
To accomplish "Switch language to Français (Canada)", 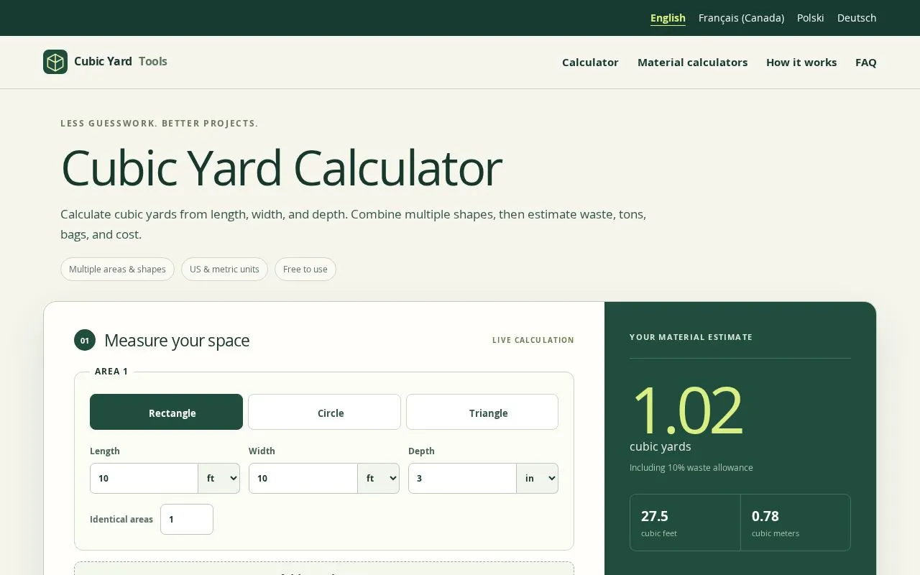I will pos(741,18).
